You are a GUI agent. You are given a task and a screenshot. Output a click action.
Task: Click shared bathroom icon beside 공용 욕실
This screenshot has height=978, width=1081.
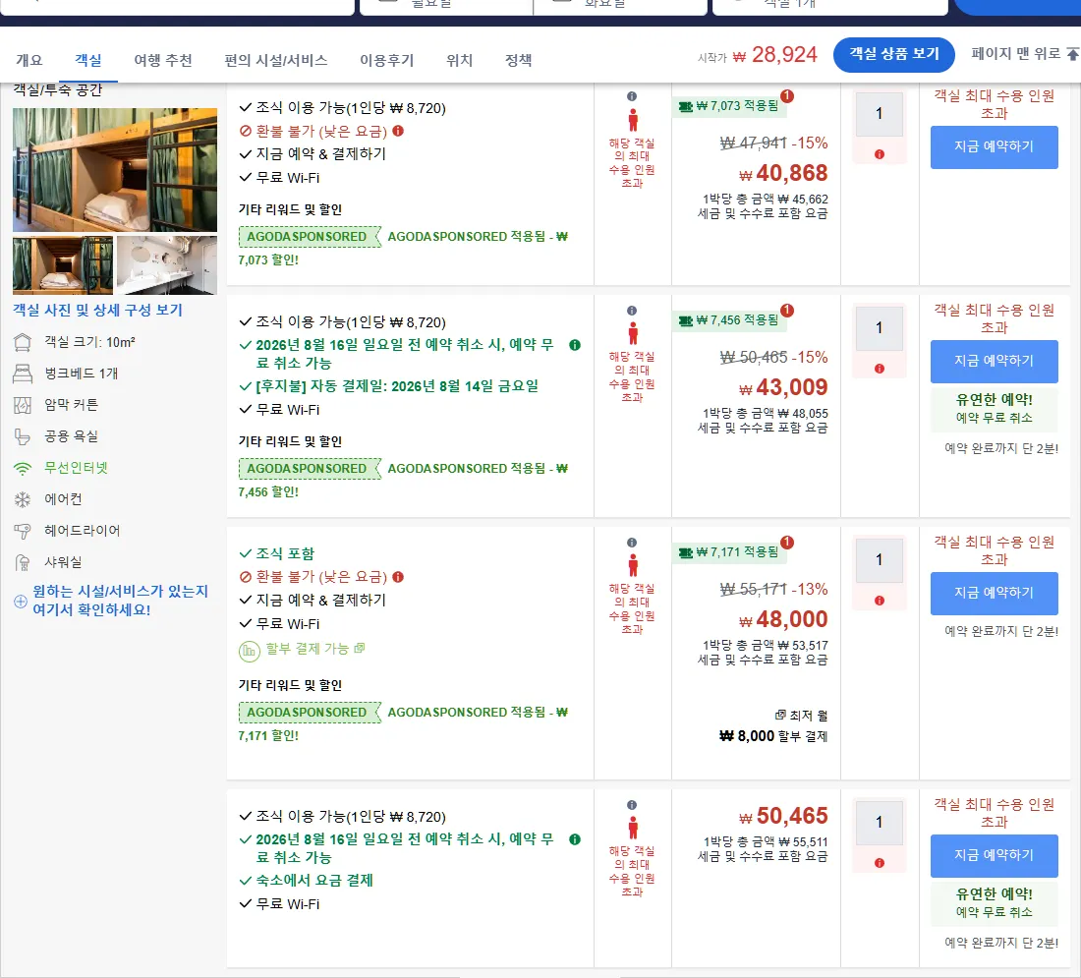click(x=23, y=436)
